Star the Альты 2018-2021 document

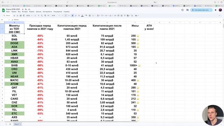point(23,9)
